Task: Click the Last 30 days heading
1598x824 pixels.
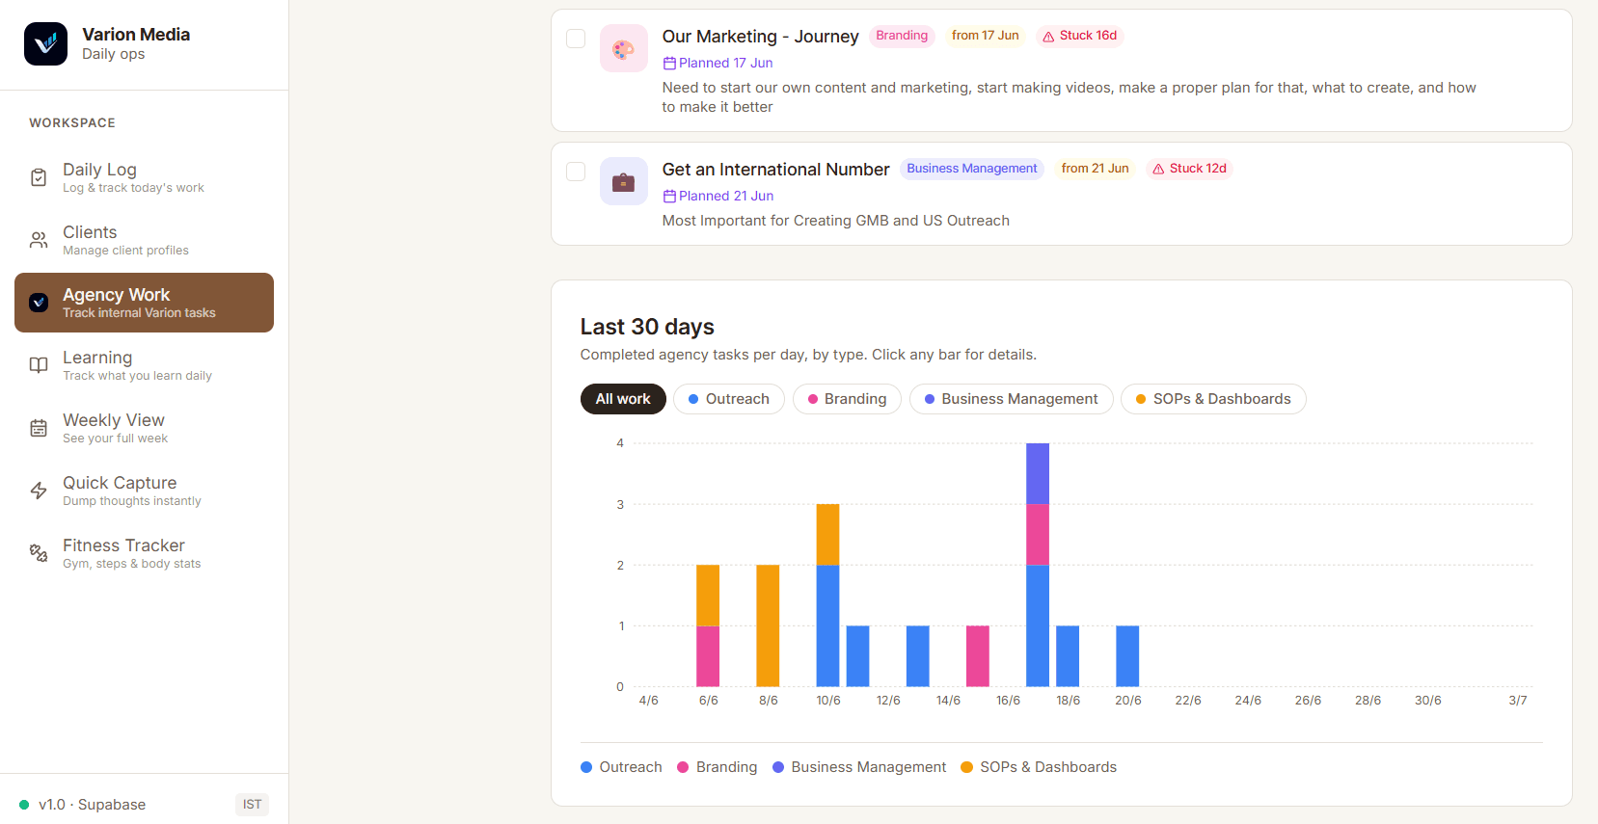Action: coord(647,327)
